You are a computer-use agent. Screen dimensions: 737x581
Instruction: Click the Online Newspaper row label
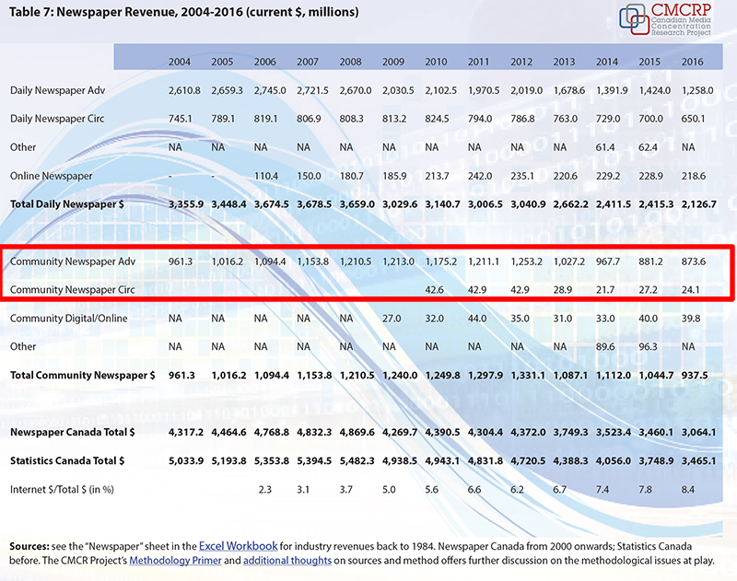tap(48, 175)
